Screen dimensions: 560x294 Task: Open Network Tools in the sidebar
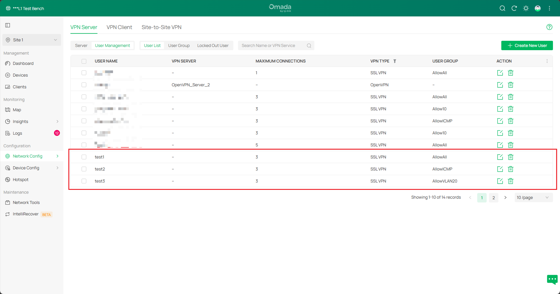[x=26, y=202]
